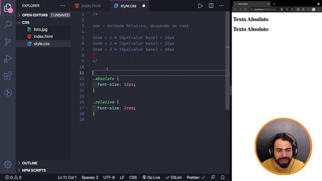Viewport: 322px width, 181px height.
Task: Open browser profile avatar
Action: (313, 10)
